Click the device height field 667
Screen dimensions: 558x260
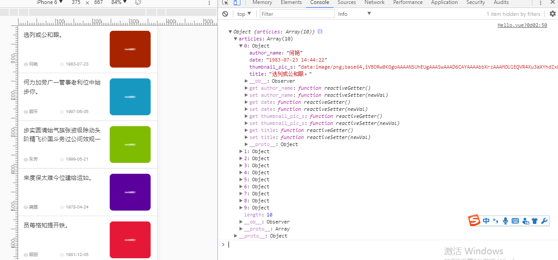[98, 2]
